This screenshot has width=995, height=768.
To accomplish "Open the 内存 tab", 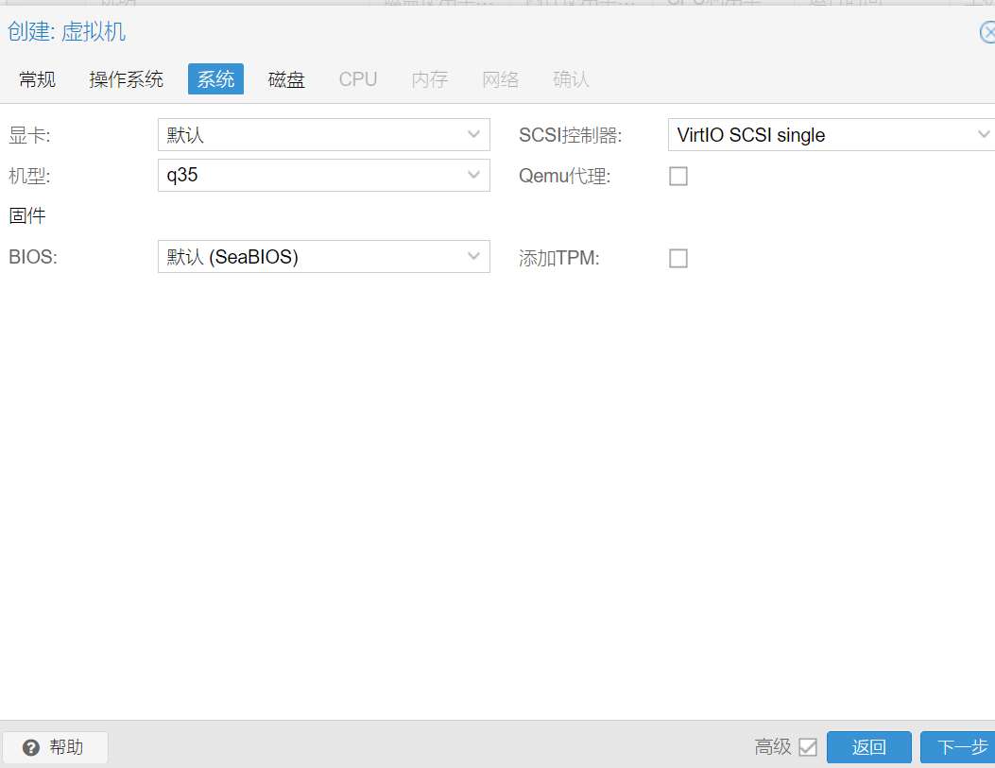I will pos(430,79).
